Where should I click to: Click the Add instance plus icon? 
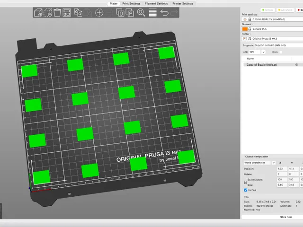[99, 13]
